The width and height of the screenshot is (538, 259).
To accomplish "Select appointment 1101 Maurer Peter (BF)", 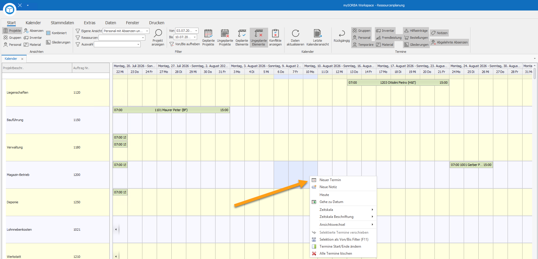I will point(171,110).
